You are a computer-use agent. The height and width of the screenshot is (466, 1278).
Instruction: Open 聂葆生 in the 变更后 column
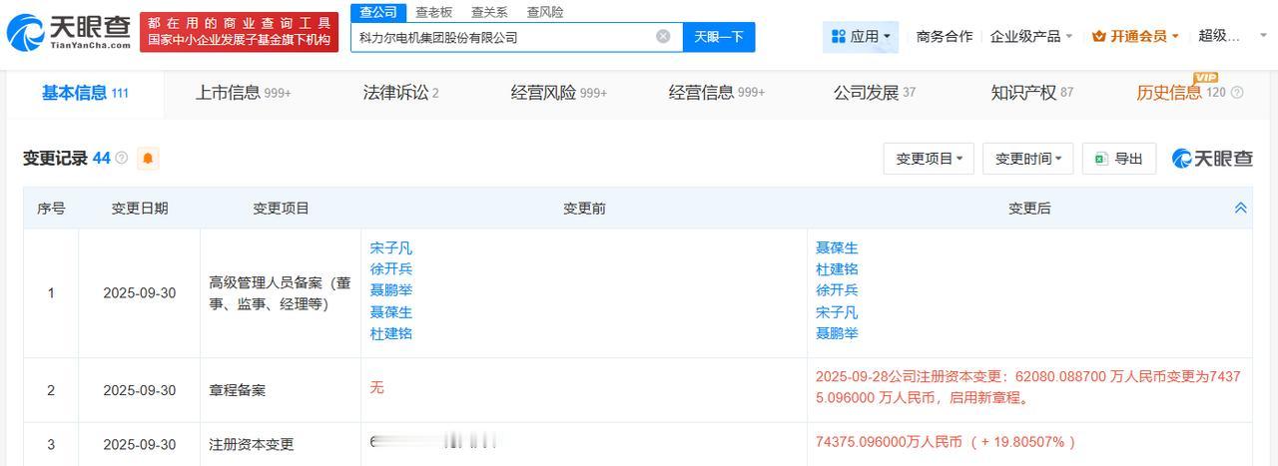pyautogui.click(x=837, y=247)
